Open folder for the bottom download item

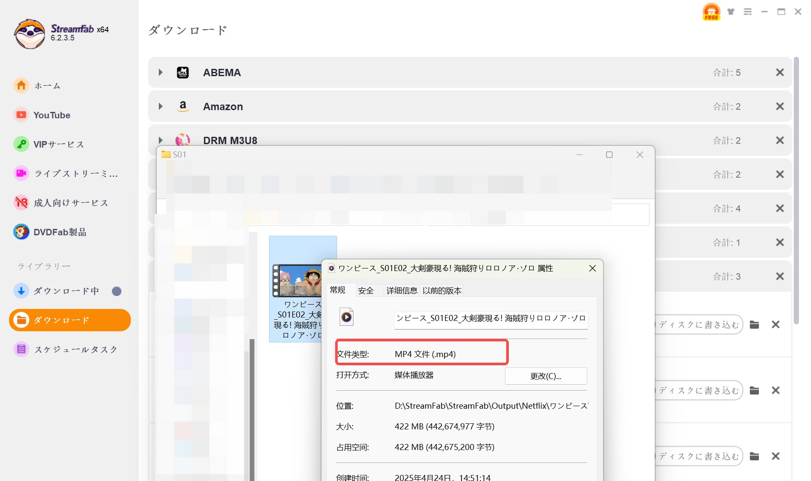tap(754, 456)
